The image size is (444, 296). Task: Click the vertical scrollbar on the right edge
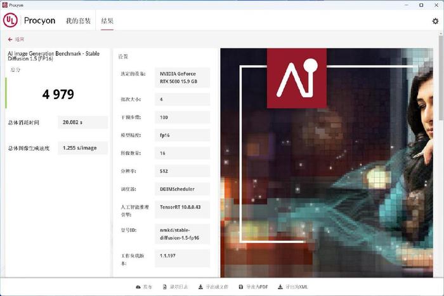(441, 78)
